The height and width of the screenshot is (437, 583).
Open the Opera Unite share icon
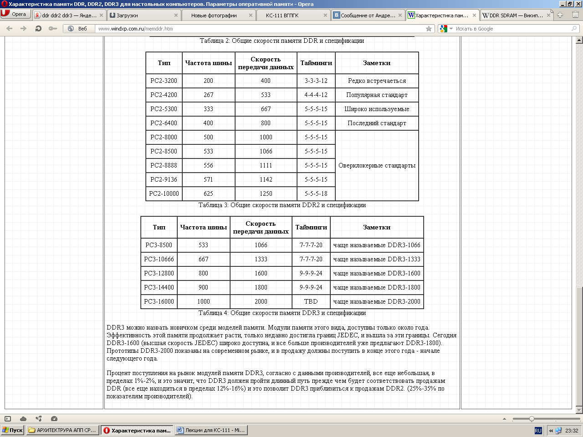pos(39,419)
